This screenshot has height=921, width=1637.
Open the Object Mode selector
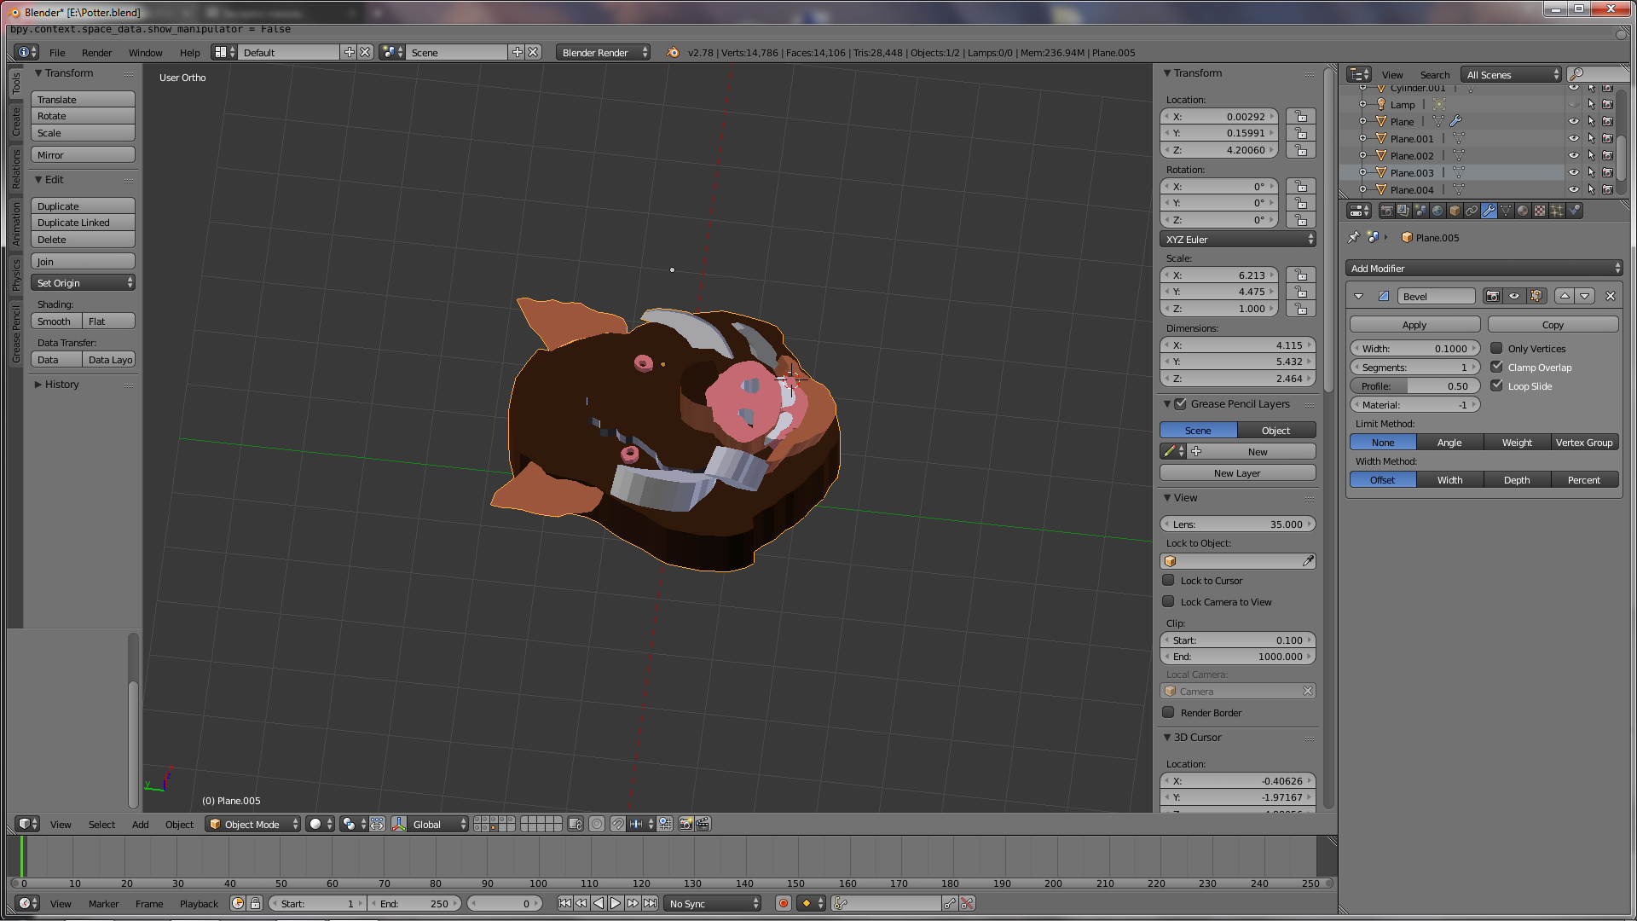253,824
